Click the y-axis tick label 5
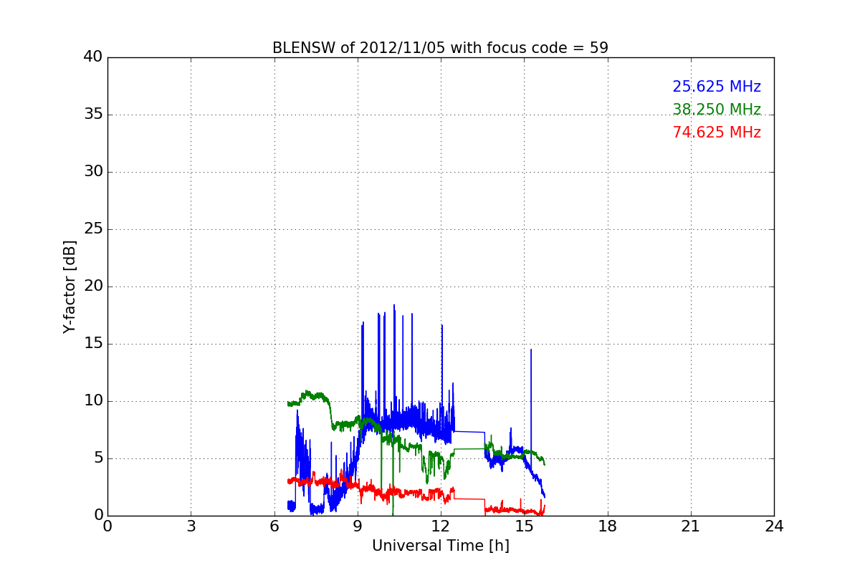This screenshot has width=860, height=573. coord(98,458)
